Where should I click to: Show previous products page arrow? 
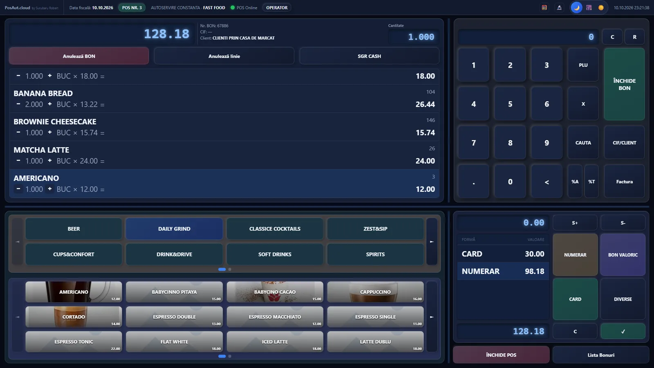click(18, 317)
